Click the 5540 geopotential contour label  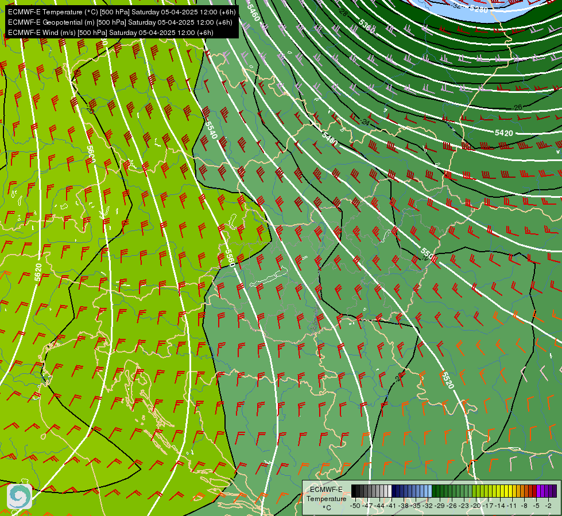pyautogui.click(x=211, y=130)
